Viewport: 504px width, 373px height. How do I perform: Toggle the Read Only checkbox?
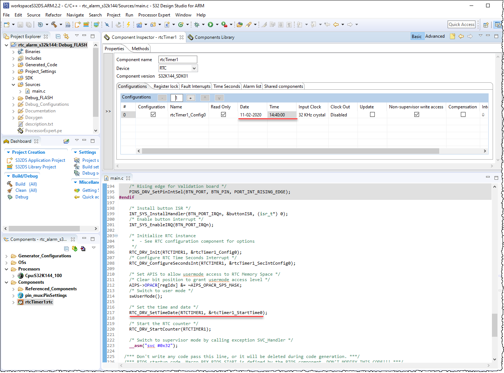tap(223, 114)
